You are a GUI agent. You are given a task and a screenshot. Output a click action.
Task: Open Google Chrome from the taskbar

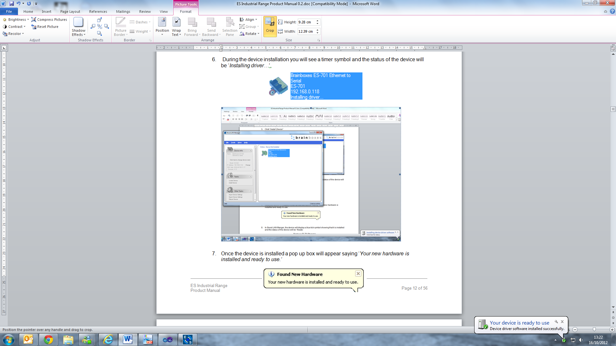48,340
